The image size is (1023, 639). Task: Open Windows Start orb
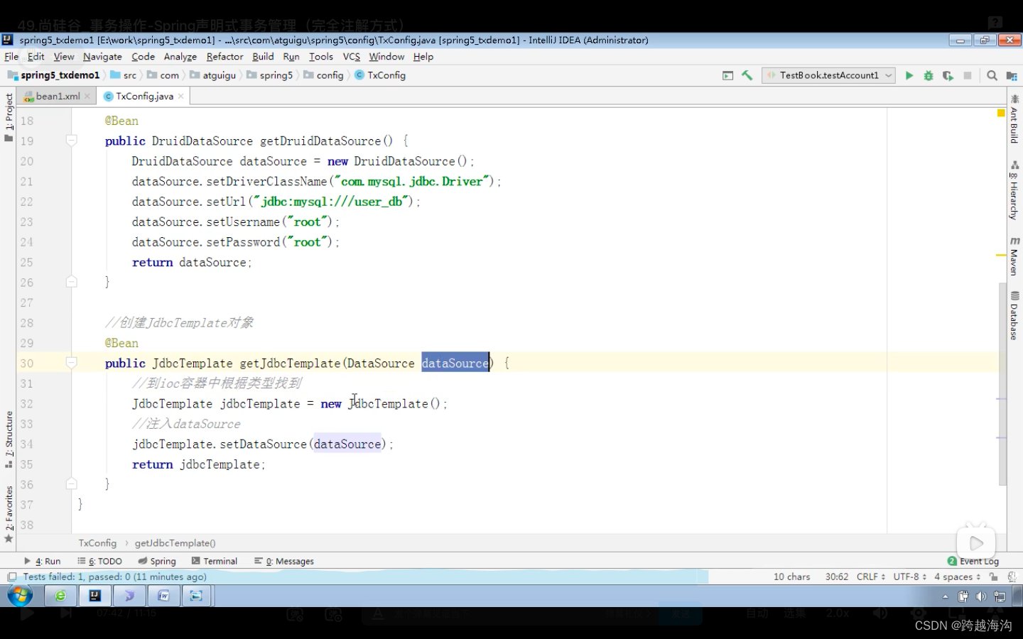20,596
